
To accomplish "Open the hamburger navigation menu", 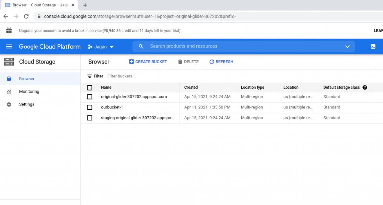I will pos(9,46).
